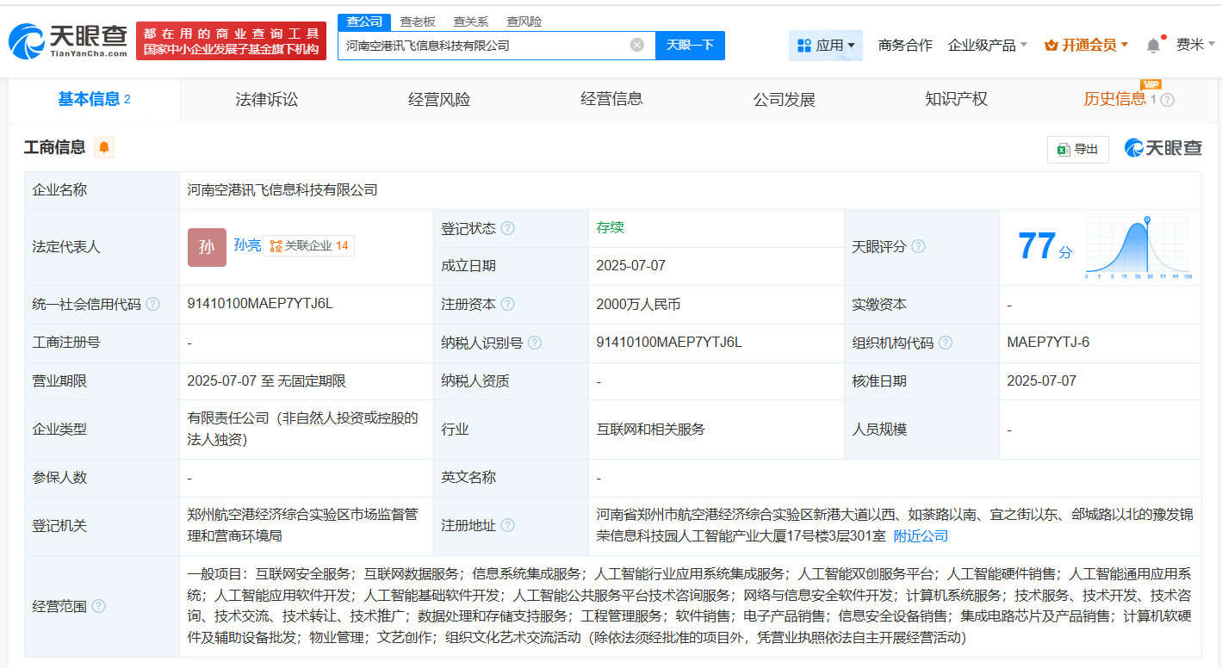Clear the search box text

pyautogui.click(x=636, y=45)
